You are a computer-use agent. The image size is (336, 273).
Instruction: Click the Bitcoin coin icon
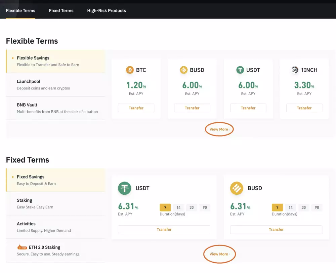(x=130, y=70)
